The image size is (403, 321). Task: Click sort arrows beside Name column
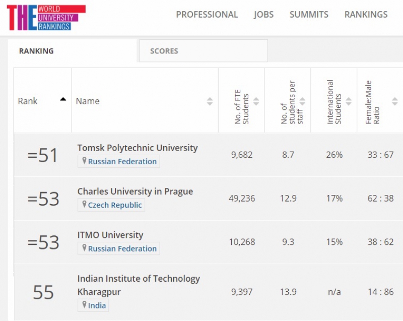[x=210, y=101]
